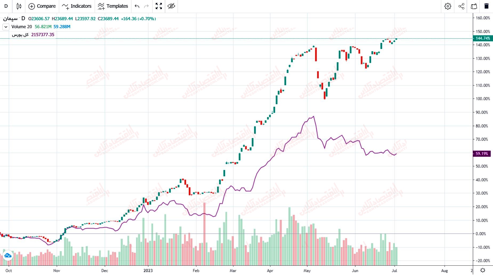Toggle hide all drawings eye icon
The height and width of the screenshot is (275, 493).
click(x=171, y=6)
